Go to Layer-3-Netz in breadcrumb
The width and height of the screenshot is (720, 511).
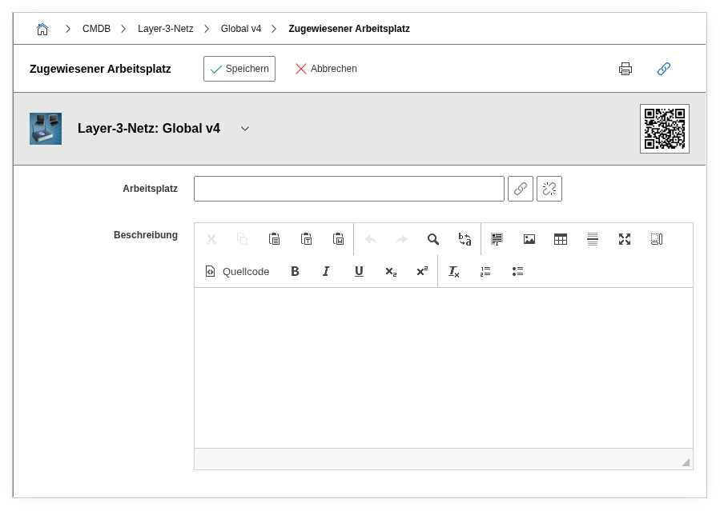click(165, 29)
